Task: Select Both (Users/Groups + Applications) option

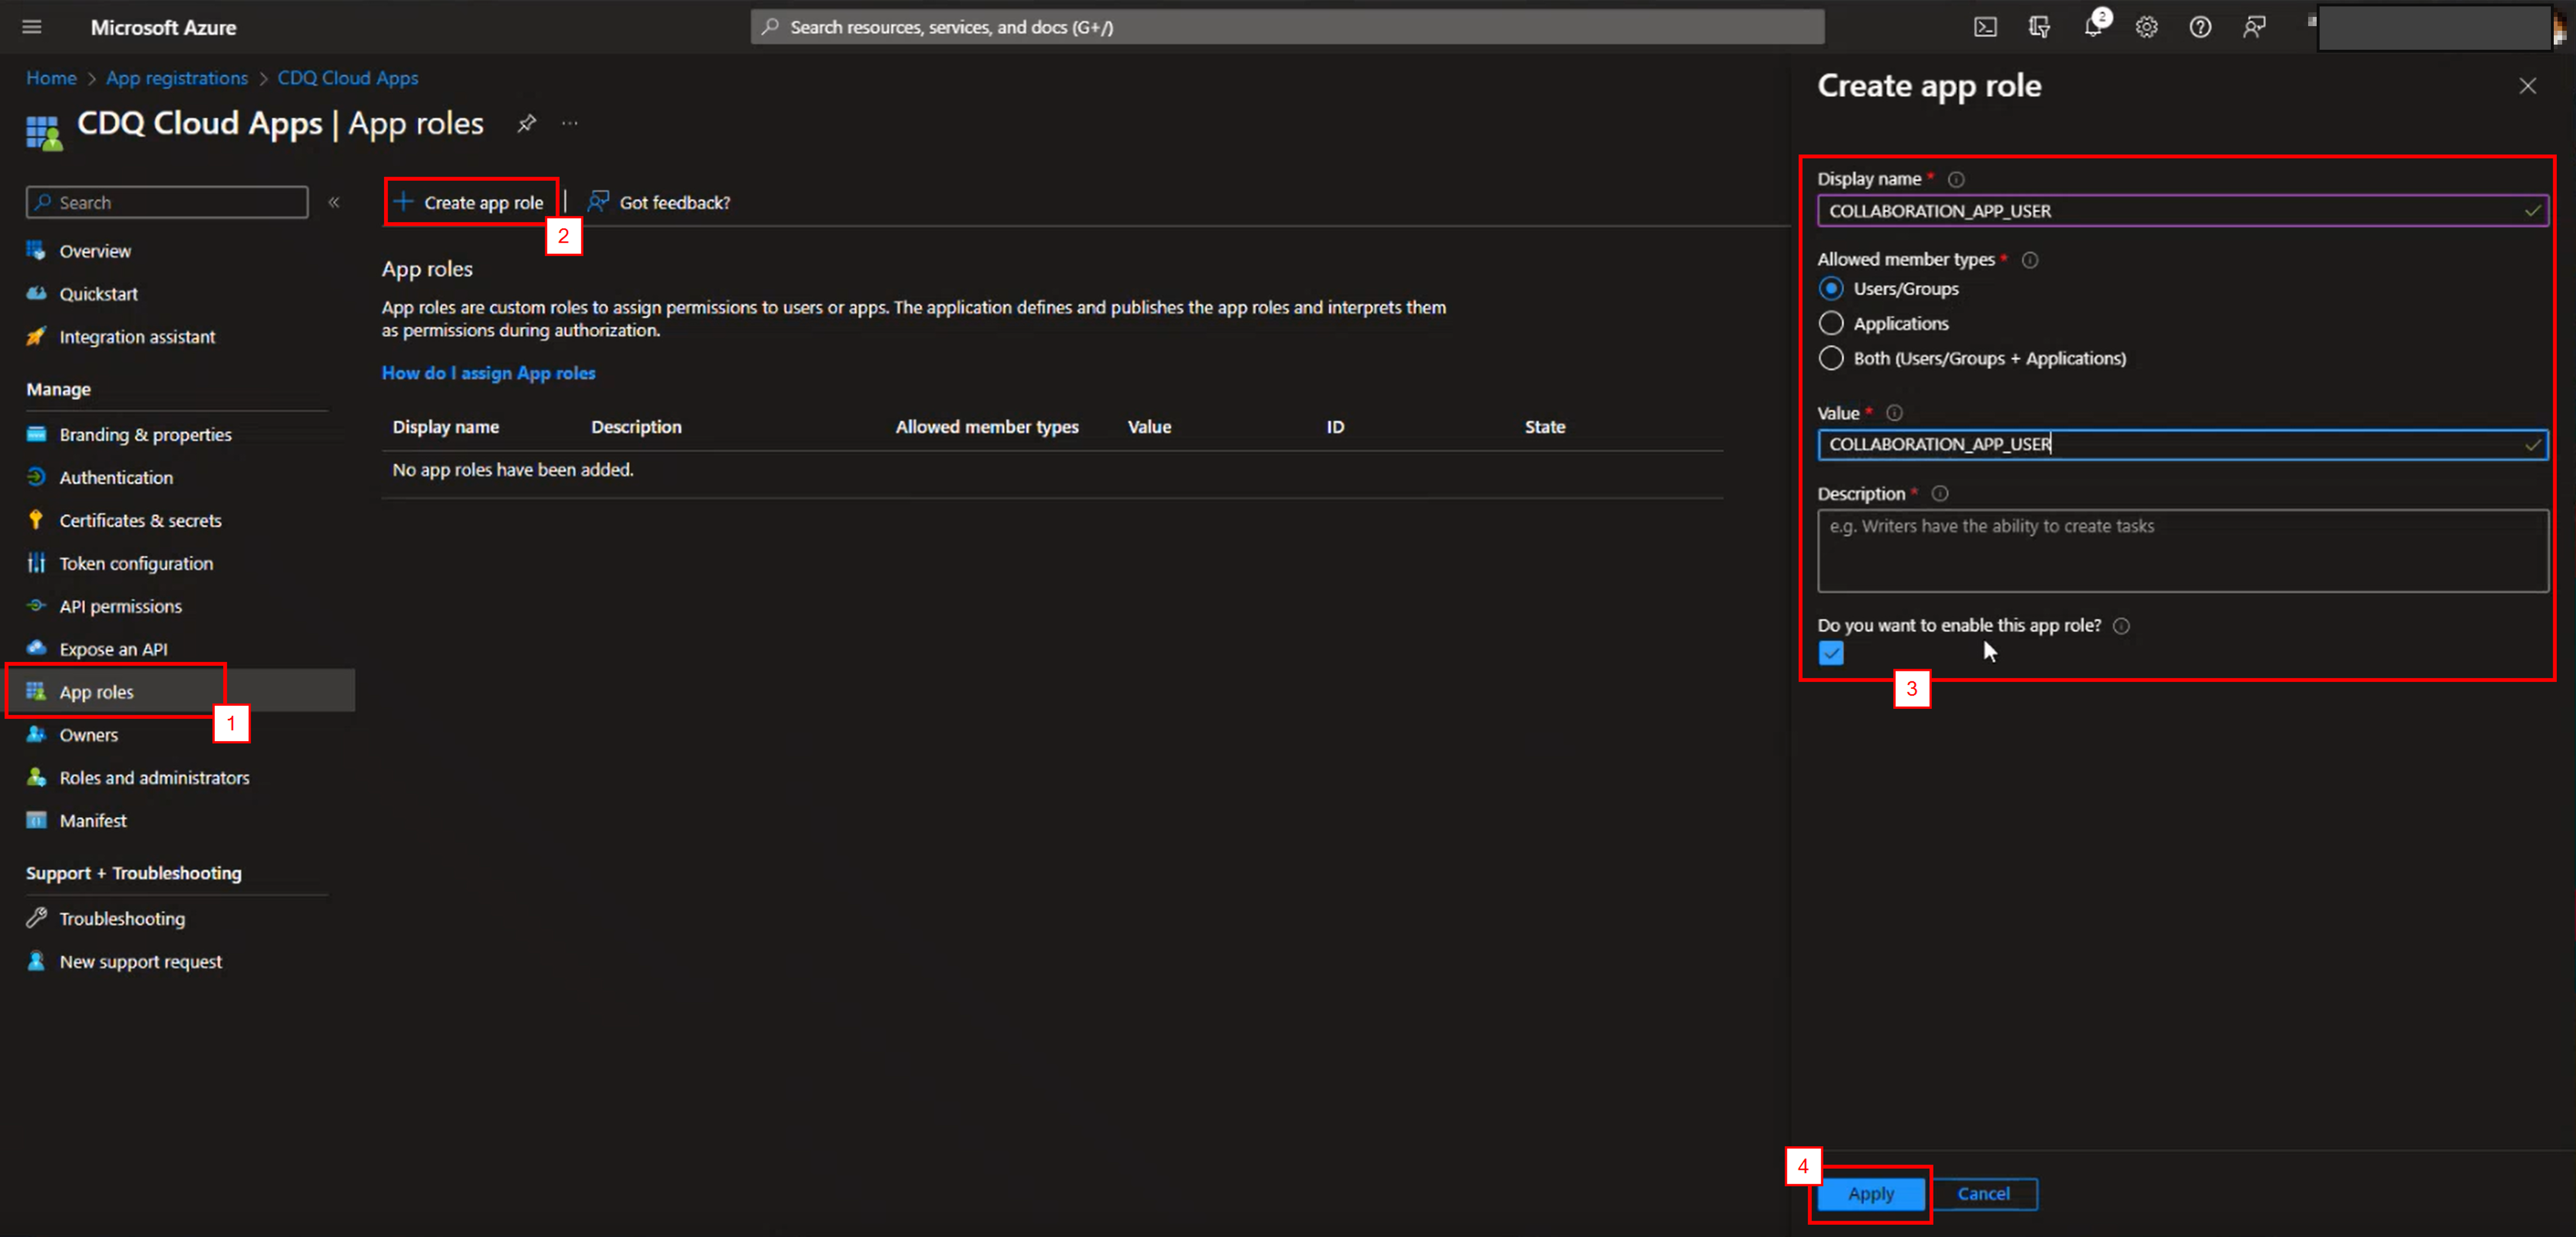Action: click(x=1830, y=358)
